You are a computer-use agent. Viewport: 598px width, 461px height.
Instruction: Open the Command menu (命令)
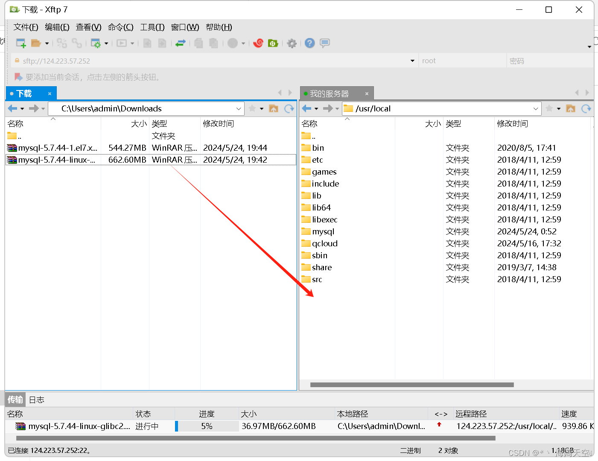pyautogui.click(x=121, y=27)
